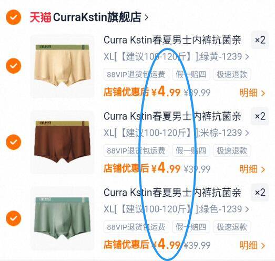Viewport: 275px width, 261px height.
Task: Open the CurraKstin旗舰店 store page
Action: click(100, 17)
